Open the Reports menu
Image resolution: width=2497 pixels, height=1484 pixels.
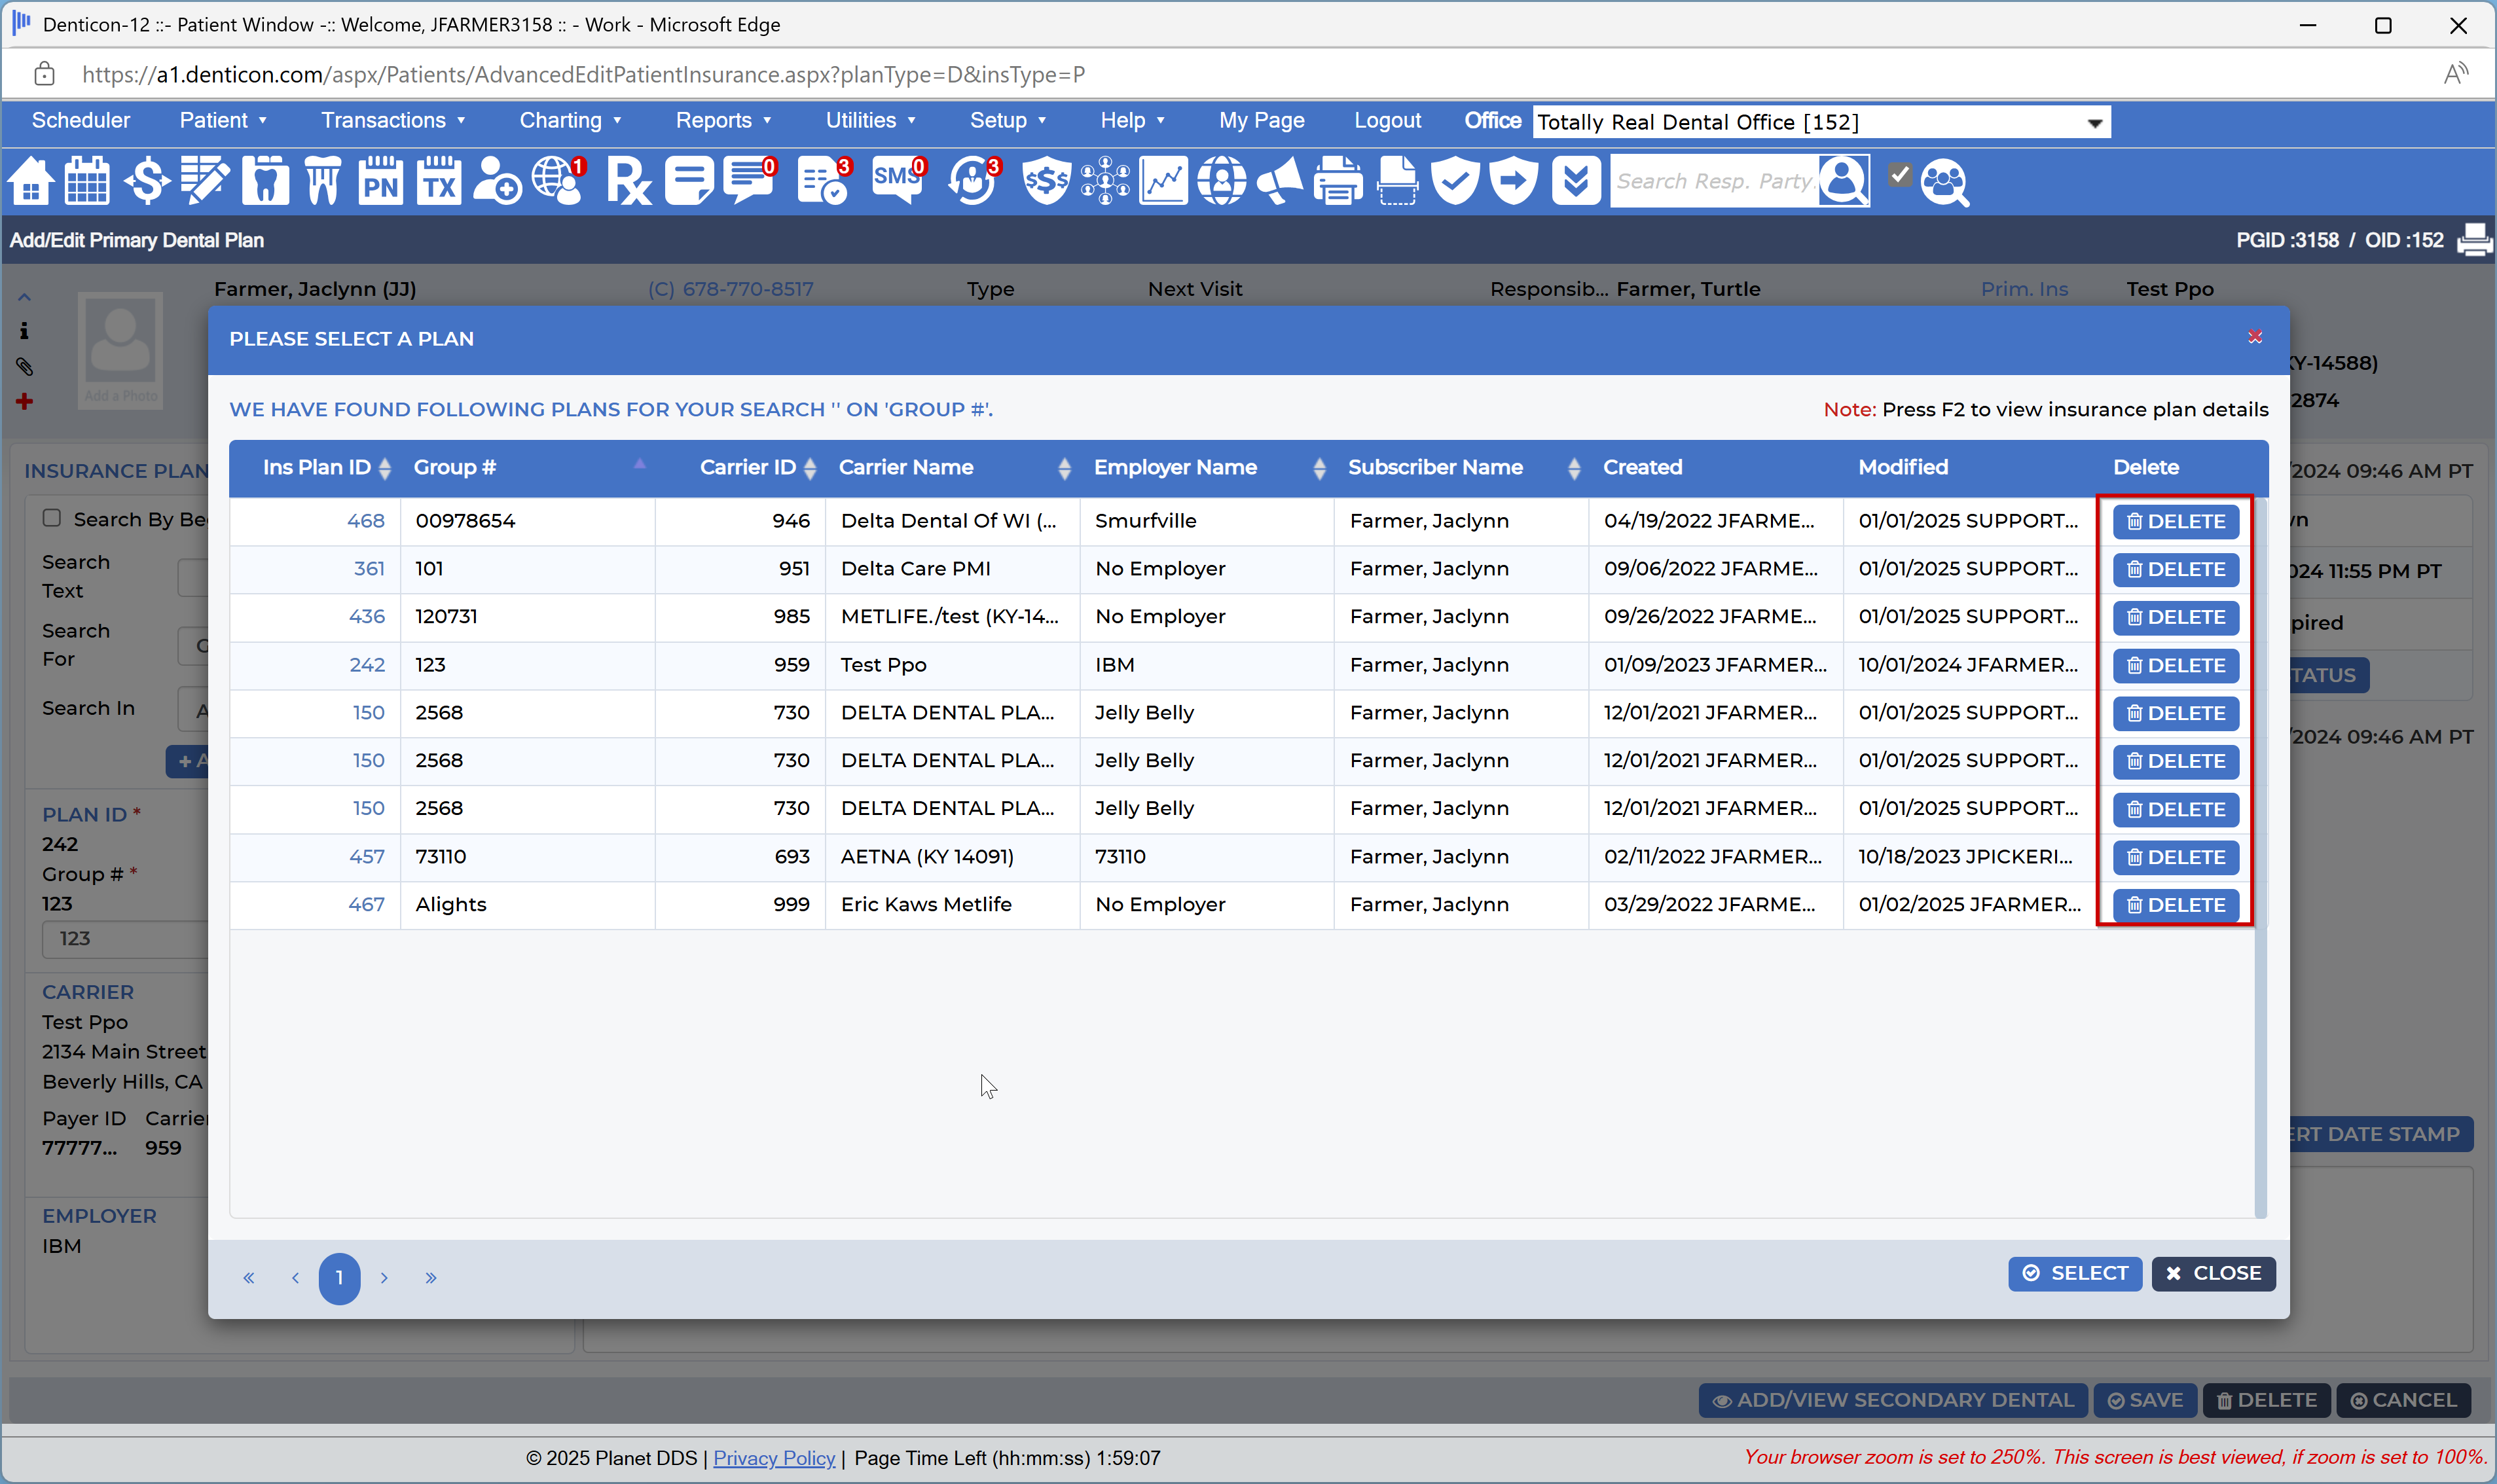pyautogui.click(x=723, y=120)
